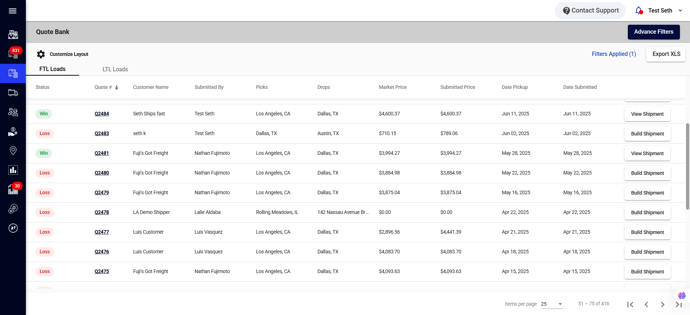690x315 pixels.
Task: Open the hamburger menu in sidebar
Action: coord(13,11)
